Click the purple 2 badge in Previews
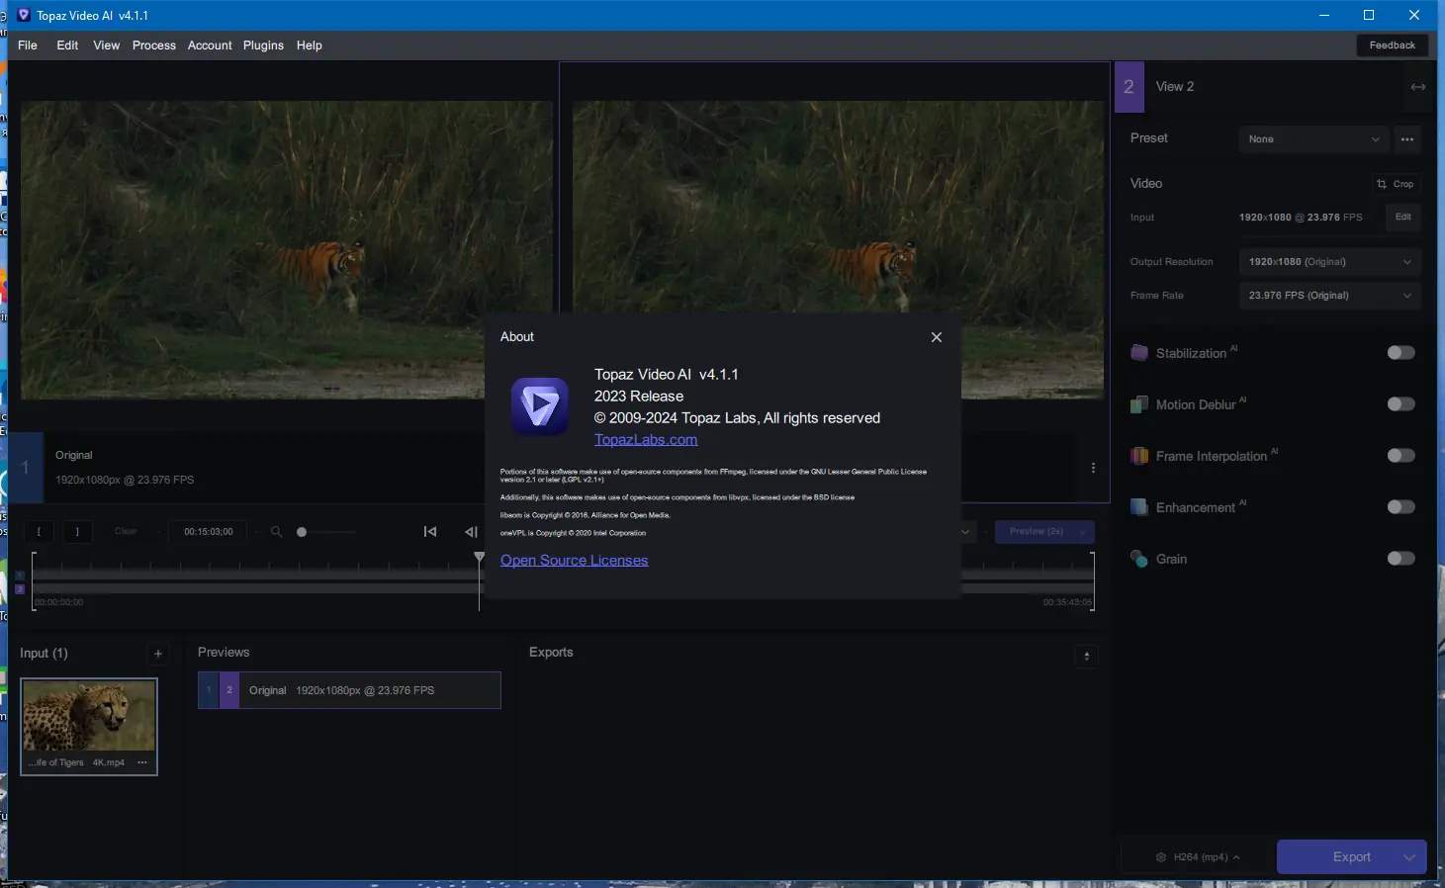1445x888 pixels. [x=229, y=690]
